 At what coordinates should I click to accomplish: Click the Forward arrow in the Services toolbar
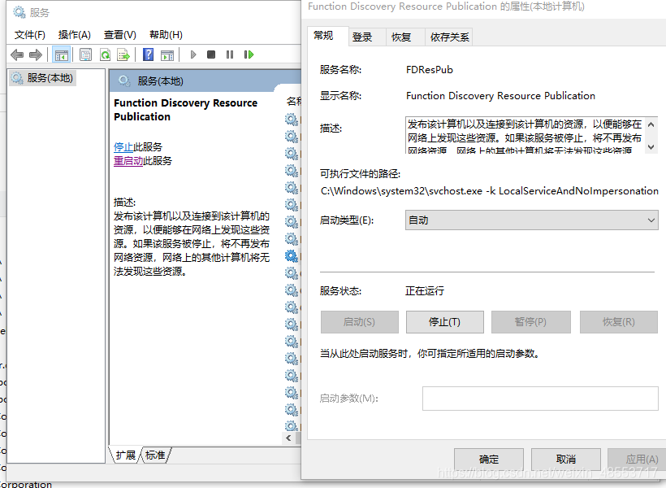[x=35, y=54]
